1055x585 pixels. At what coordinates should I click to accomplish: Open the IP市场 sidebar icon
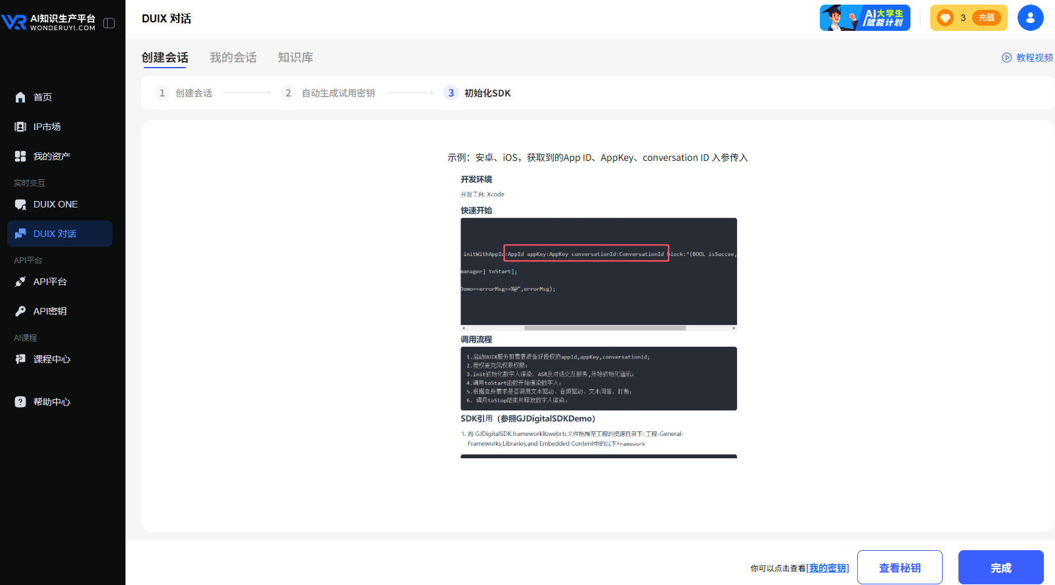click(x=20, y=127)
